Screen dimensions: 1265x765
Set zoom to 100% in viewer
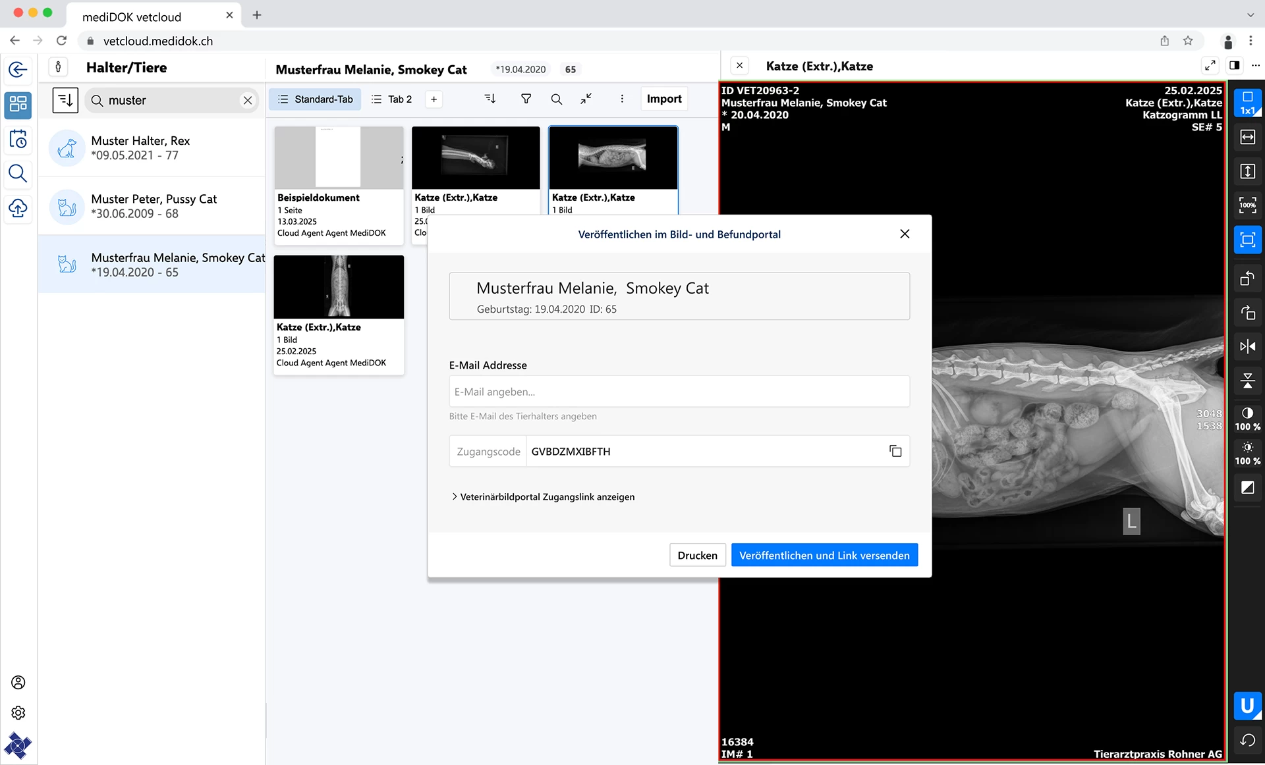pos(1248,205)
